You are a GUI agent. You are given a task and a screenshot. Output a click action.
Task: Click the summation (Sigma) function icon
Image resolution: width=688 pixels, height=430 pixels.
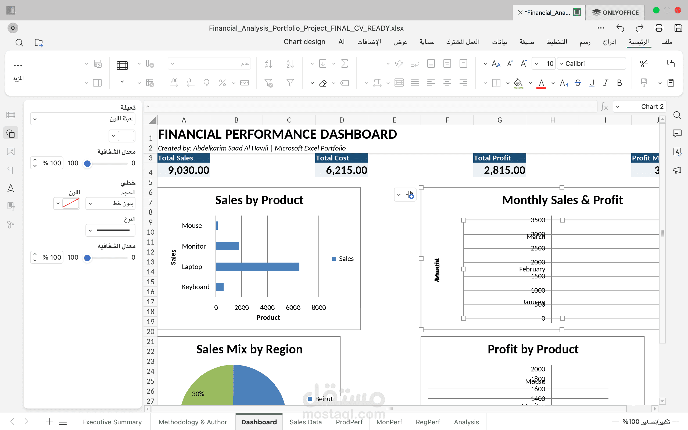click(x=344, y=63)
